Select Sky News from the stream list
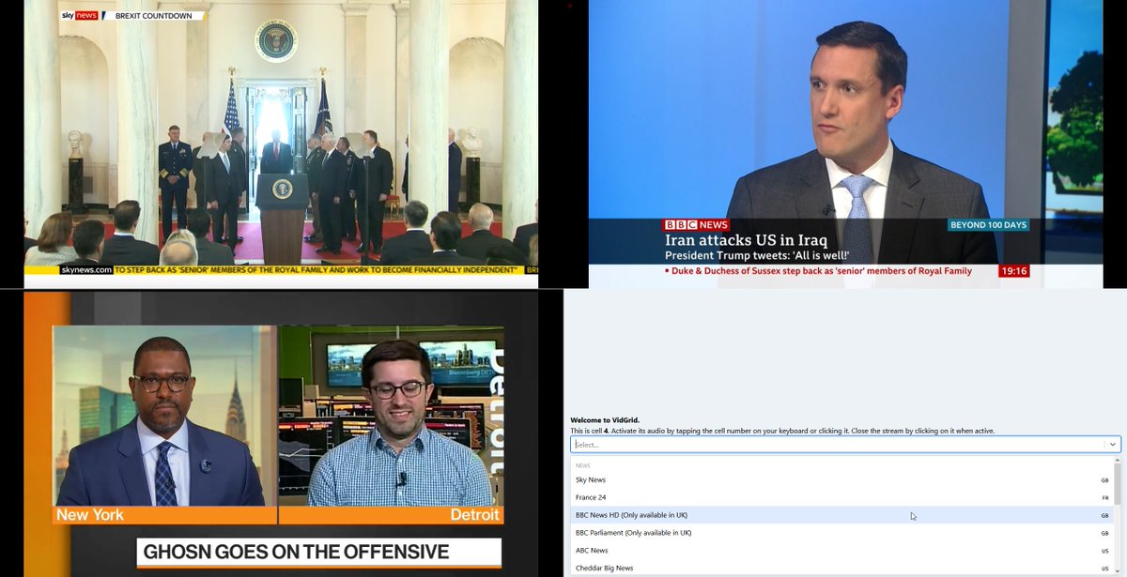 [x=841, y=479]
